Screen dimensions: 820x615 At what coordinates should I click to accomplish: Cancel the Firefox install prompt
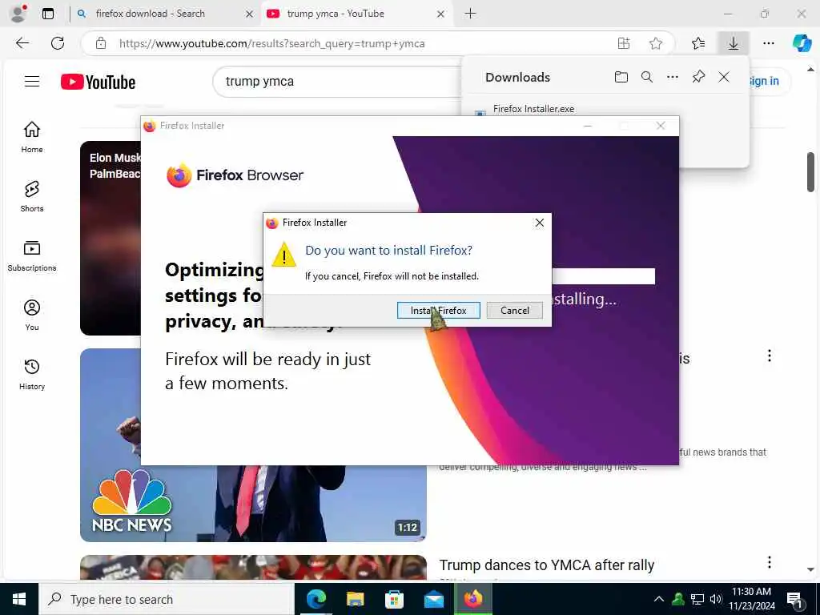point(515,310)
